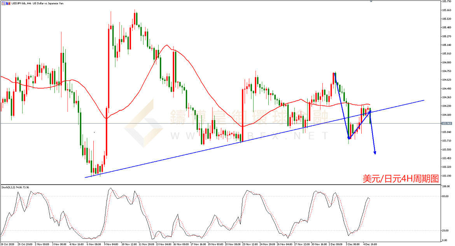
Task: Click the 104.100 price scale label
Action: pos(446,115)
